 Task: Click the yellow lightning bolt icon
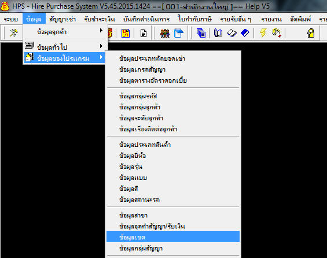[x=263, y=33]
